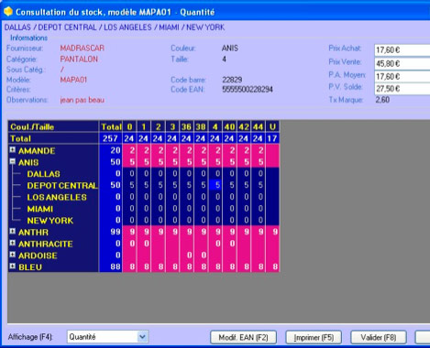This screenshot has height=348, width=430.
Task: Collapse the ANIS color row
Action: (13, 161)
